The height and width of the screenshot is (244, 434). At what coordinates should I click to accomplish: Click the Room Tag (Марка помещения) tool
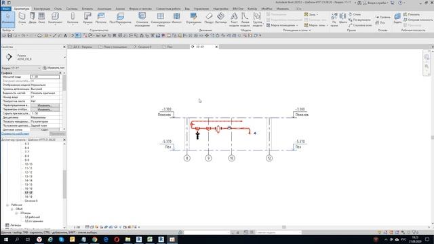coord(282,25)
